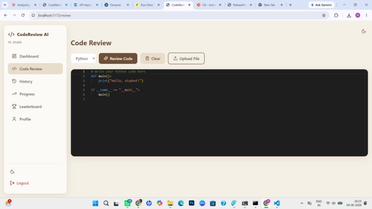372x209 pixels.
Task: Switch to the Analyzing tab
Action: coord(24,5)
